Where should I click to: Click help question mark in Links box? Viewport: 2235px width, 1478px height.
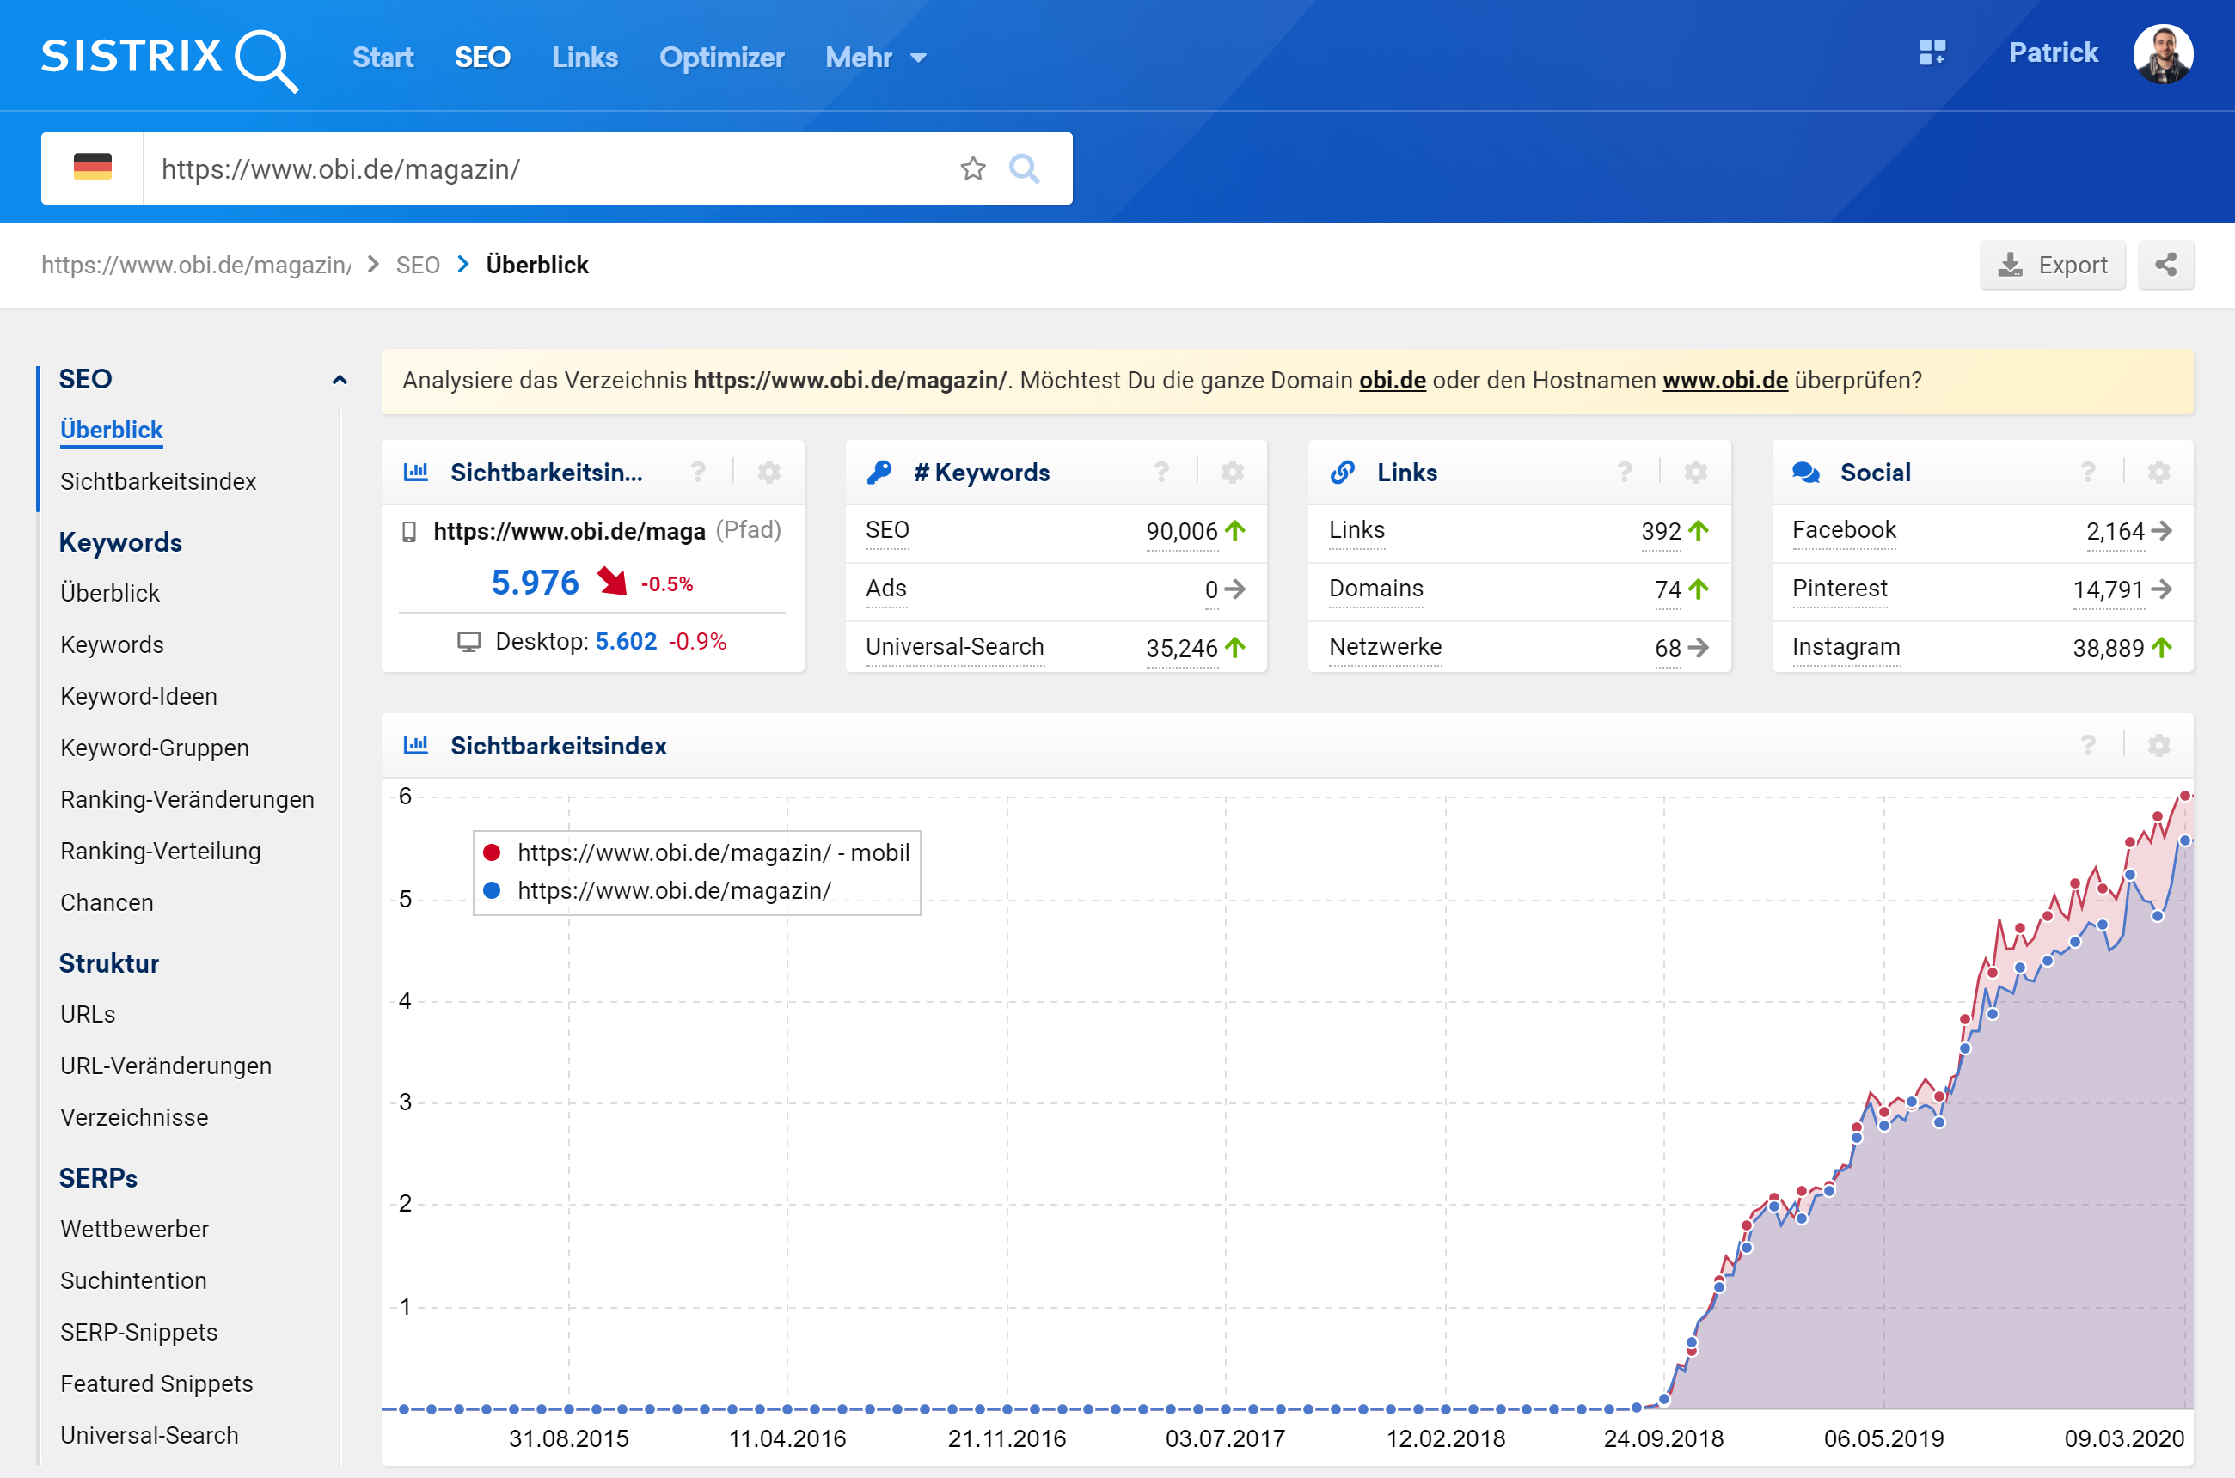[x=1624, y=473]
